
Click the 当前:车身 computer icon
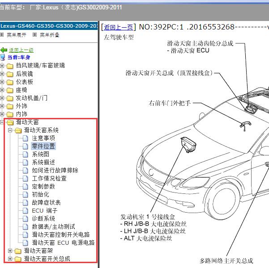point(3,57)
